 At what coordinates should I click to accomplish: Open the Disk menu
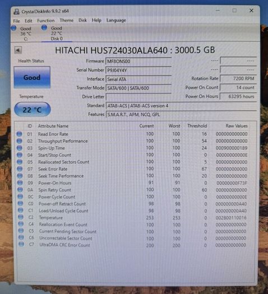click(82, 20)
